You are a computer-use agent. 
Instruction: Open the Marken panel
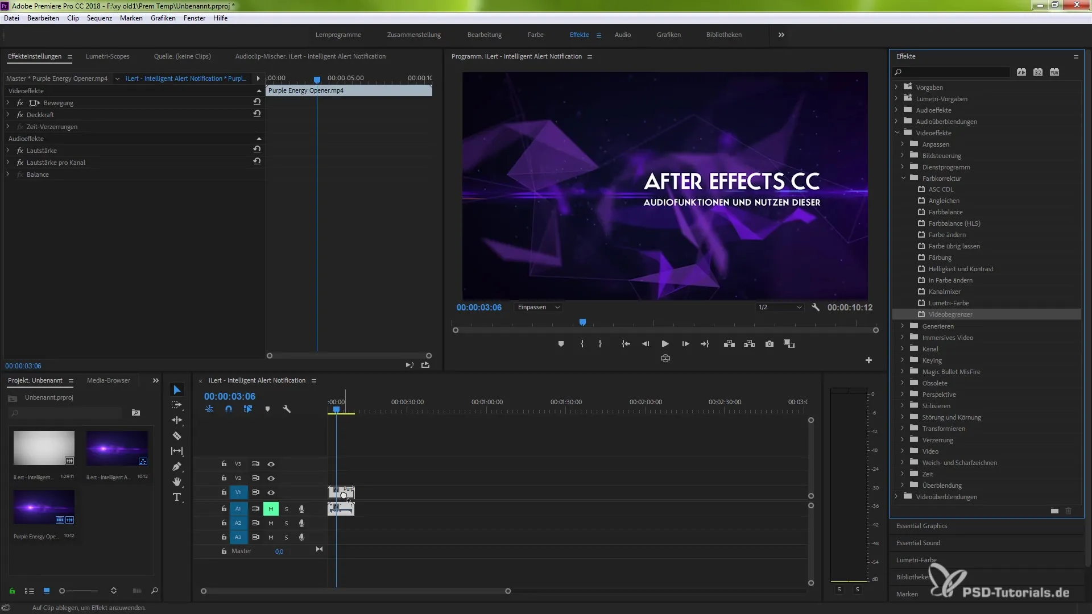click(907, 594)
